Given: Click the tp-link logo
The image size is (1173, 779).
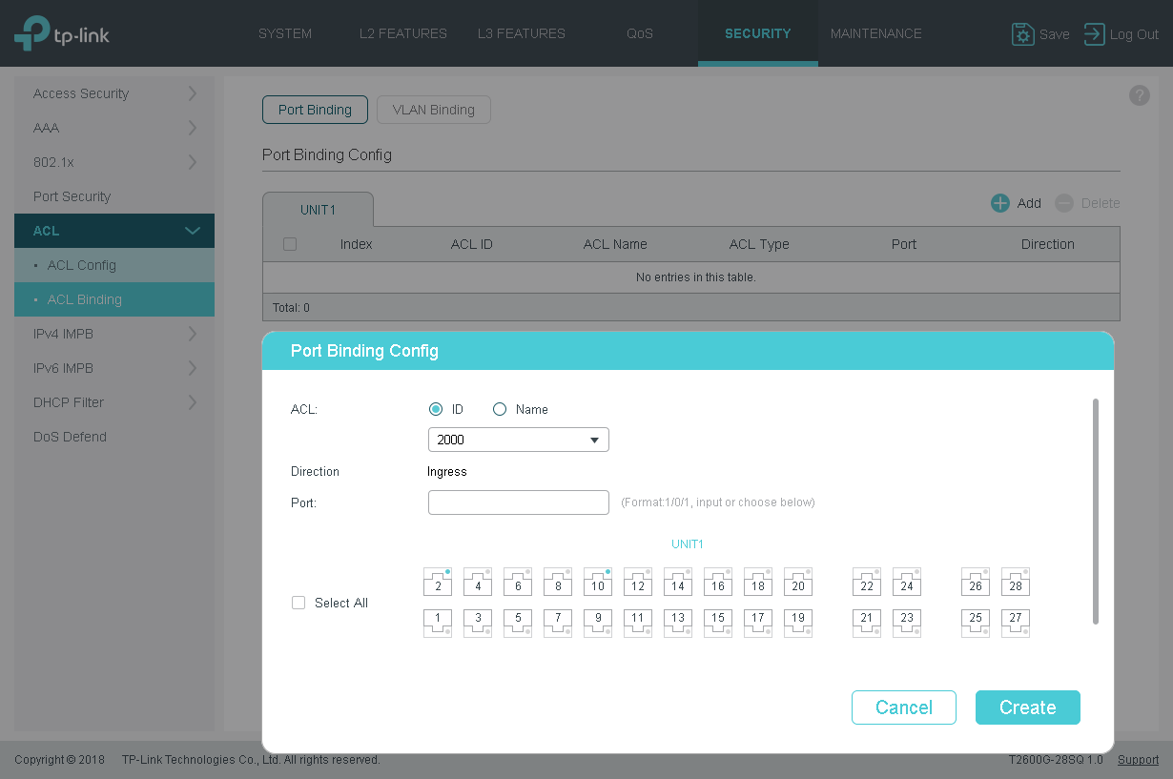Looking at the screenshot, I should point(62,33).
